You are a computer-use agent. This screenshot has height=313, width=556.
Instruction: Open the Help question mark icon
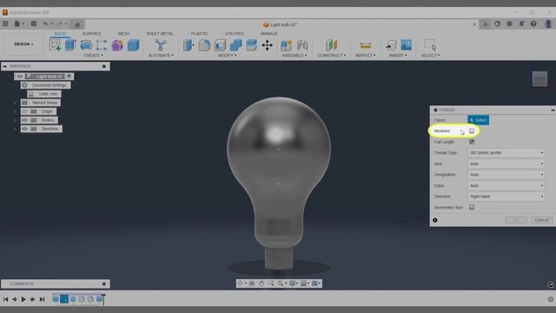pos(533,23)
